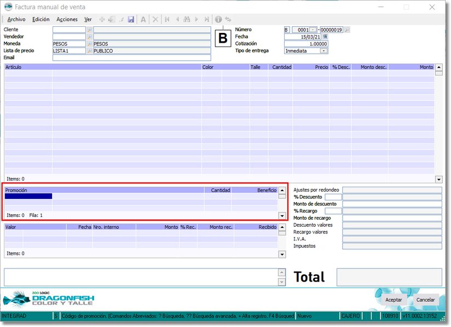Click the search icon beside Cliente field
This screenshot has width=451, height=327.
click(90, 30)
